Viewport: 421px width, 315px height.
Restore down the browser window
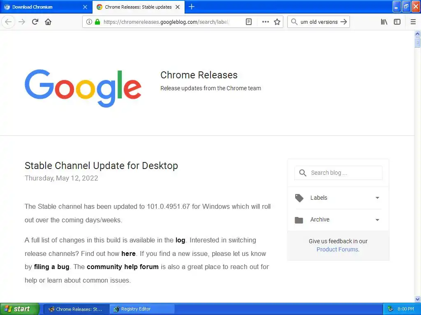[406, 7]
